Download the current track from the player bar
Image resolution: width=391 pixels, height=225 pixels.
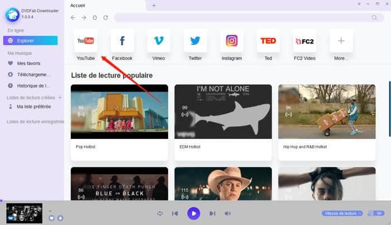click(60, 218)
